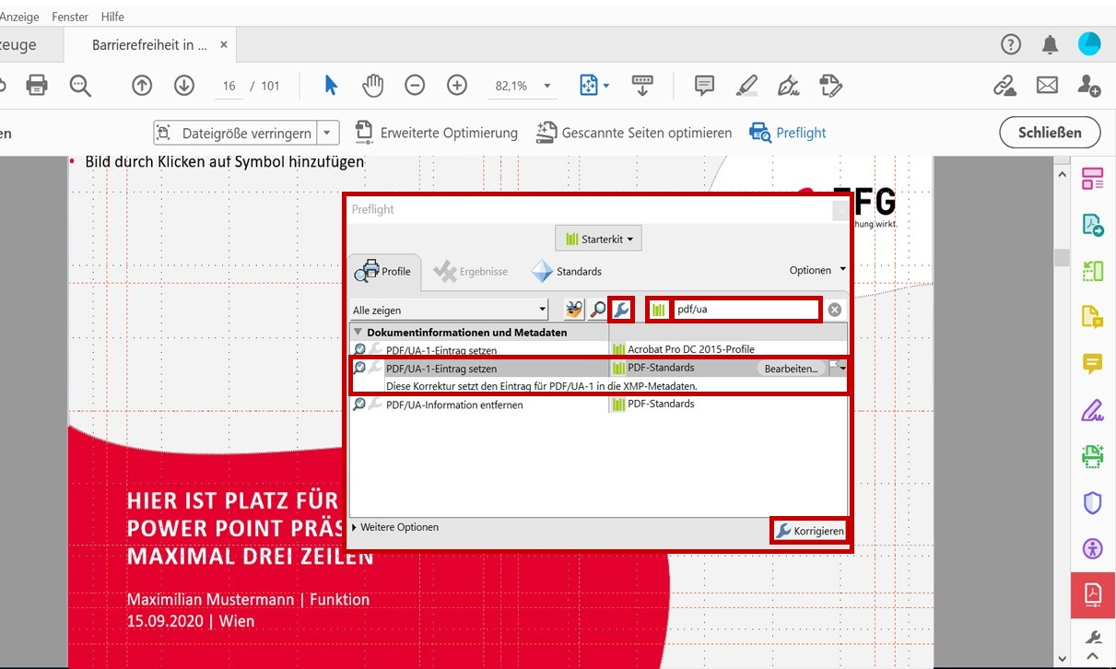Click the scroll mode keyboard-arrow icon
The height and width of the screenshot is (669, 1116).
[642, 86]
